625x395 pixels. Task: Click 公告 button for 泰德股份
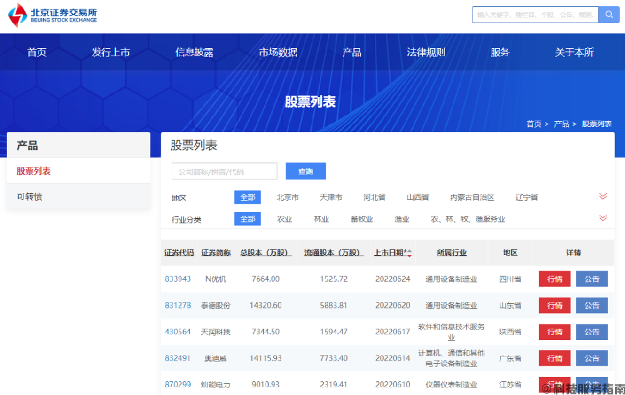pyautogui.click(x=592, y=306)
